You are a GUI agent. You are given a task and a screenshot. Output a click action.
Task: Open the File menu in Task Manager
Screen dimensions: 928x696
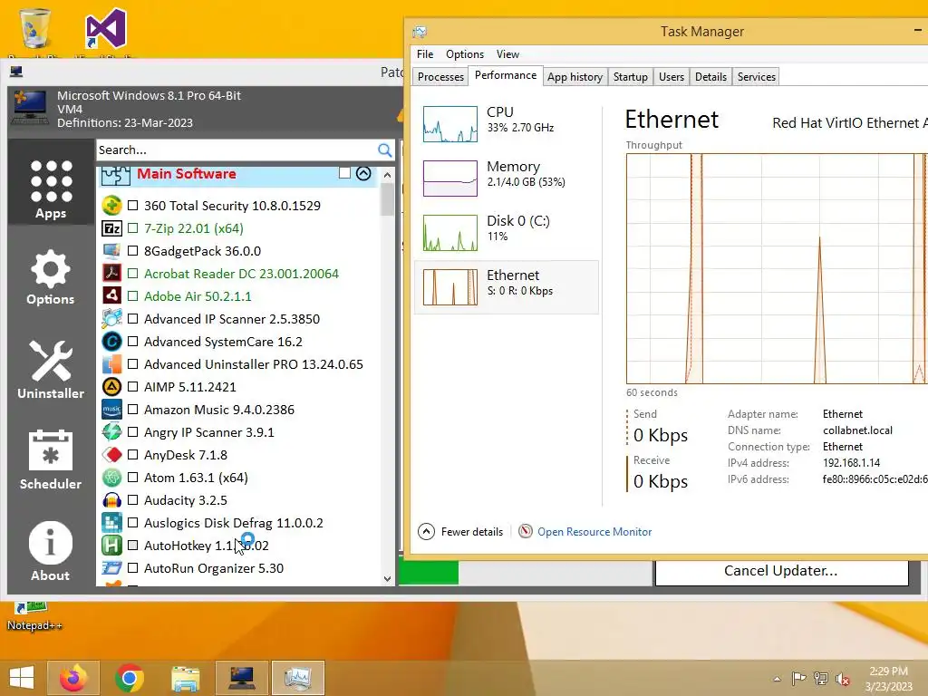click(425, 53)
